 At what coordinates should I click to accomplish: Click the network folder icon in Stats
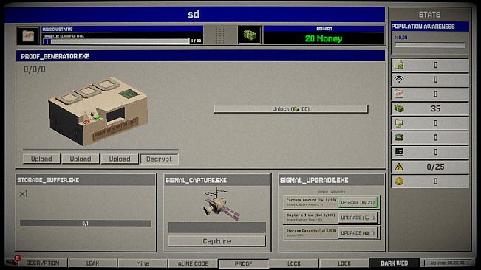[x=399, y=123]
